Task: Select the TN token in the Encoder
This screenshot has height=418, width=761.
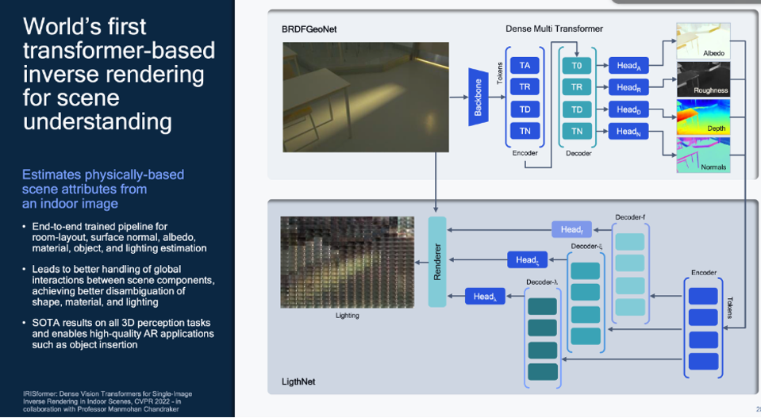Action: [525, 131]
